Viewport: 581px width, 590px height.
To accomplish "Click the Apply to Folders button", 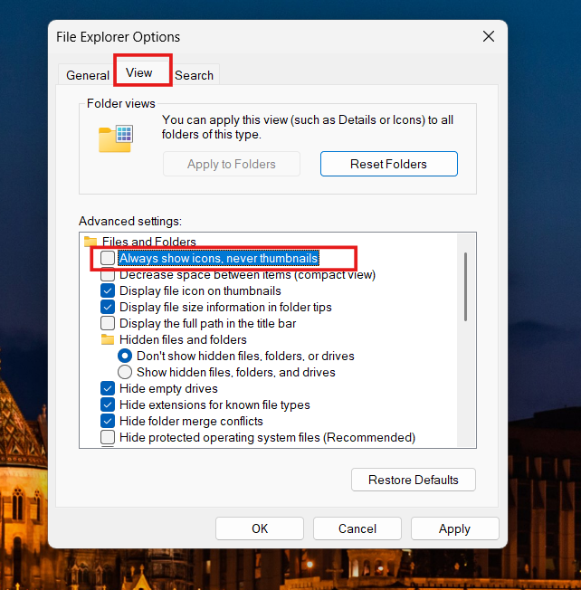I will click(x=232, y=164).
